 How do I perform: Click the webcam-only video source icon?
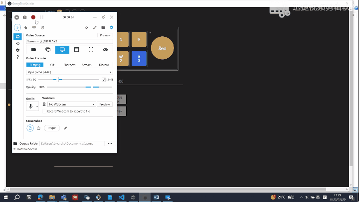click(33, 50)
